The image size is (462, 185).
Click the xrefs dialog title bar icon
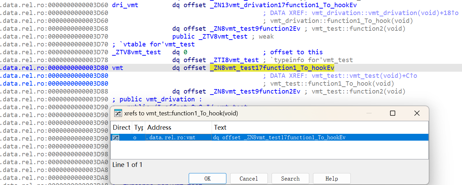coord(118,113)
